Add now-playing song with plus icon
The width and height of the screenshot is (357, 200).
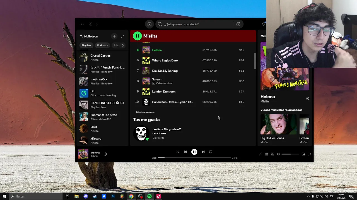point(105,154)
